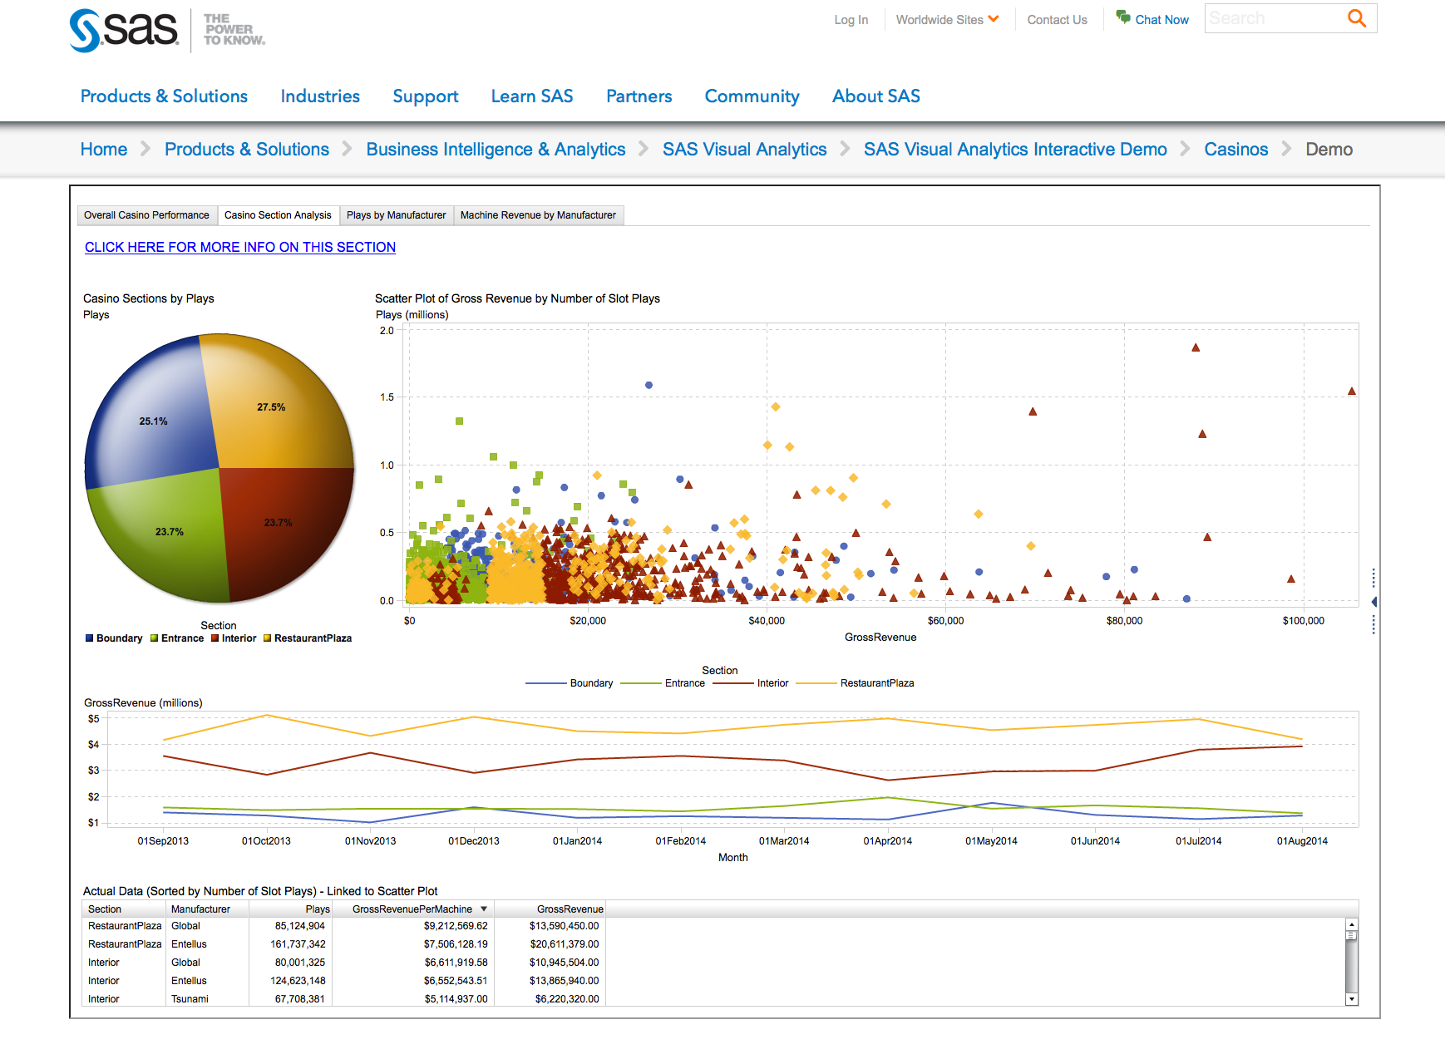1445x1059 pixels.
Task: Click the CLICK HERE FOR MORE INFO link
Action: 240,248
